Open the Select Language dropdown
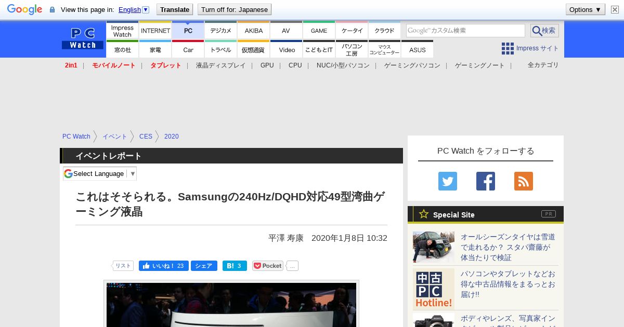 tap(100, 173)
